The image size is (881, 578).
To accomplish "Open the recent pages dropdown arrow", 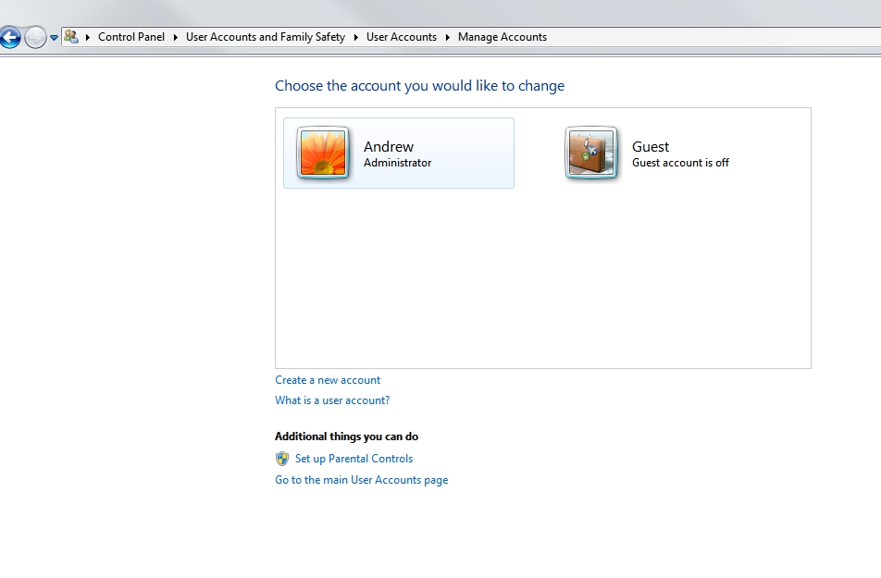I will pyautogui.click(x=54, y=38).
